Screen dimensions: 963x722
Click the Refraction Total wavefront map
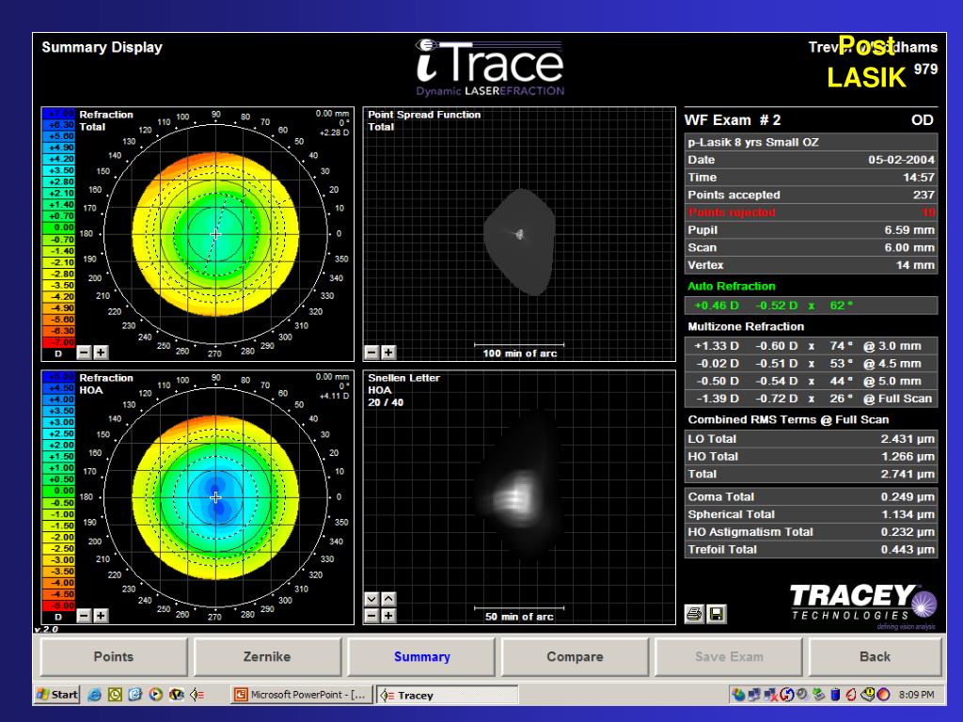click(x=215, y=234)
